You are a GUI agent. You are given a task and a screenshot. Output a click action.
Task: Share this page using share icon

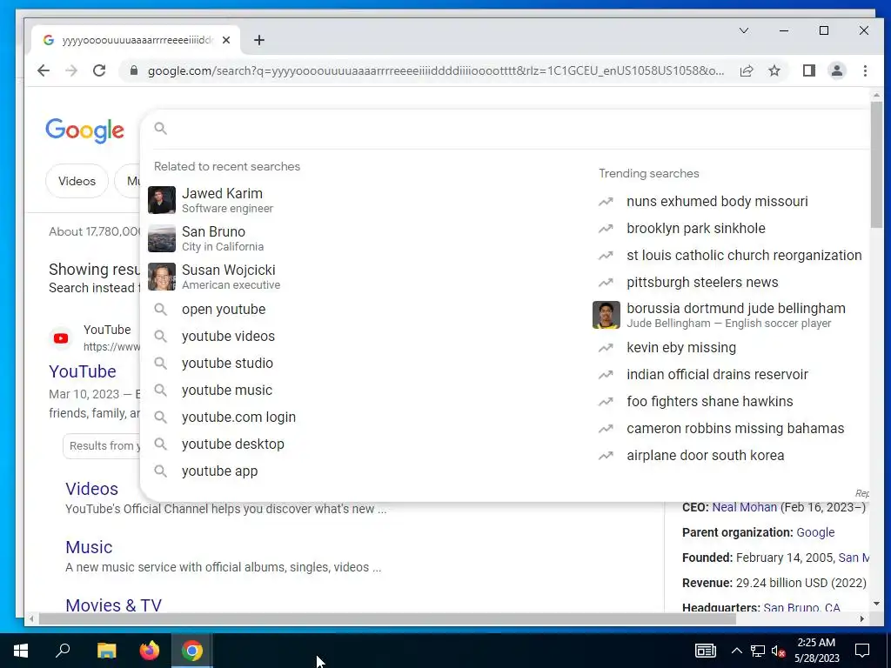[x=747, y=70]
